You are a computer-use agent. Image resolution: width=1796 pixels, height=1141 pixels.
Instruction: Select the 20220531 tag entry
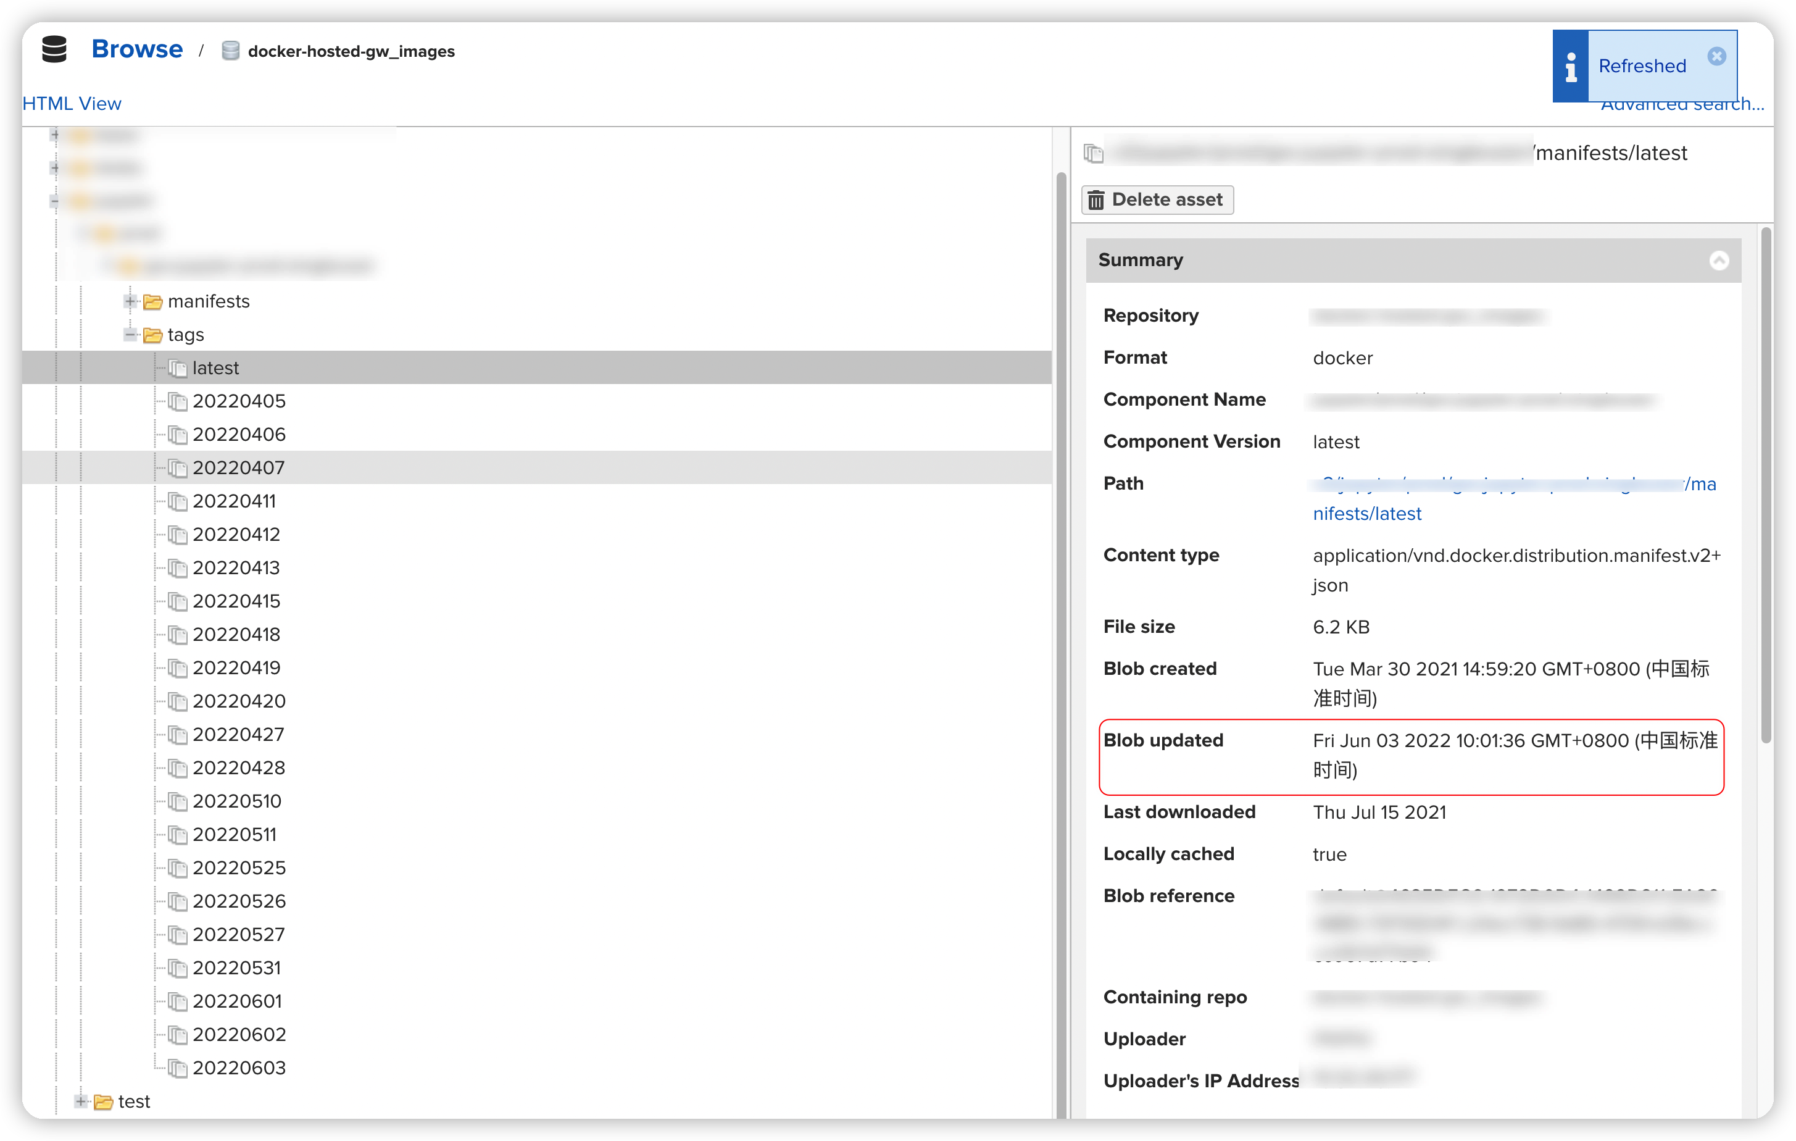click(x=236, y=968)
